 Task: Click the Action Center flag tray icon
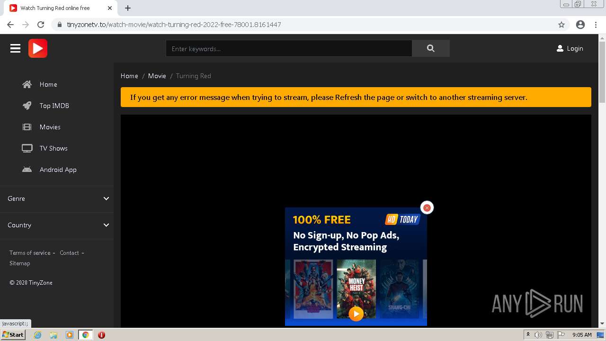click(x=561, y=335)
